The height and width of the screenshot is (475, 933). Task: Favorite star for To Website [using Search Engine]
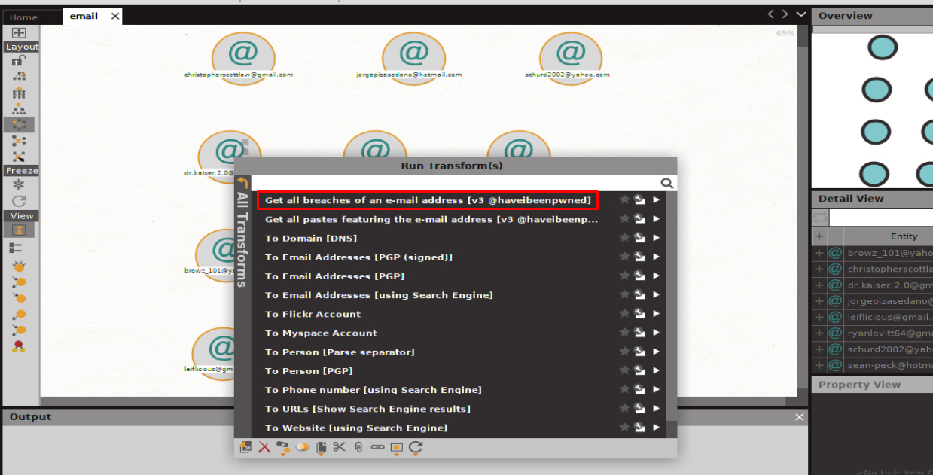[x=624, y=428]
